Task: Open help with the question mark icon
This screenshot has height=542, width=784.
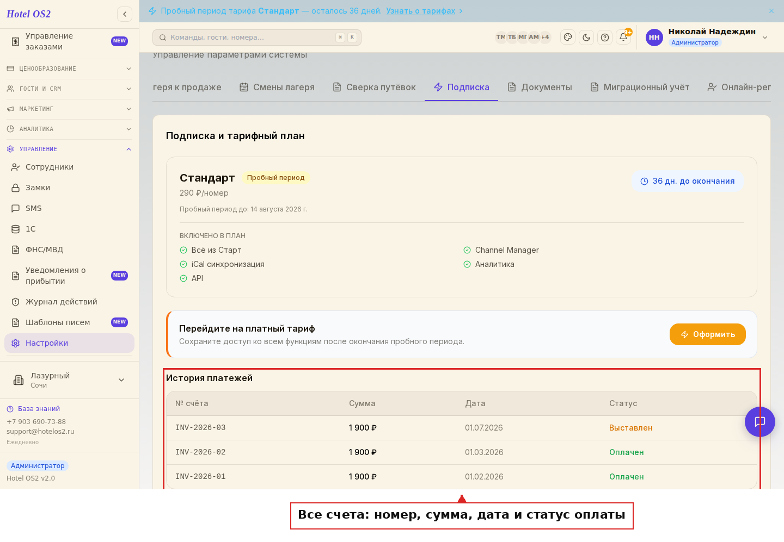Action: pos(605,38)
